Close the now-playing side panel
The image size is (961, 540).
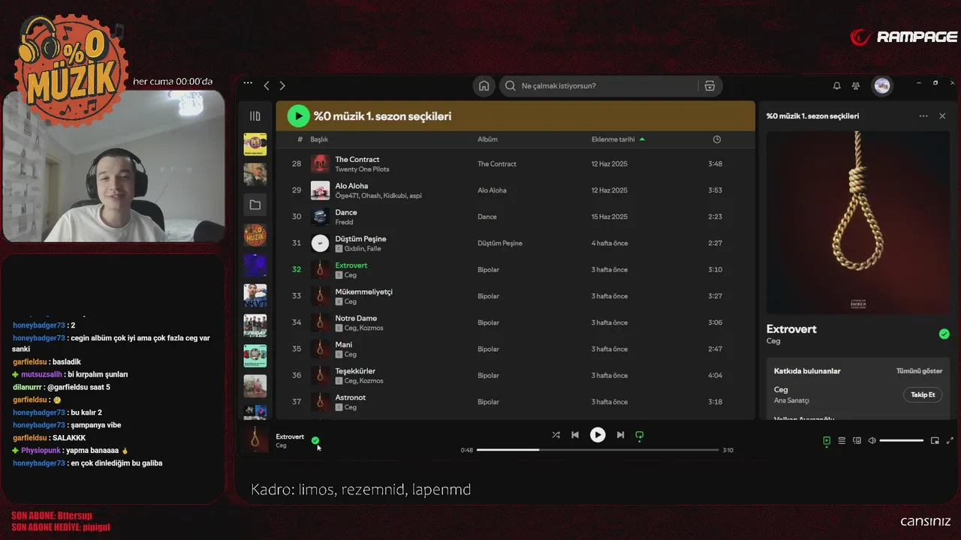point(942,116)
